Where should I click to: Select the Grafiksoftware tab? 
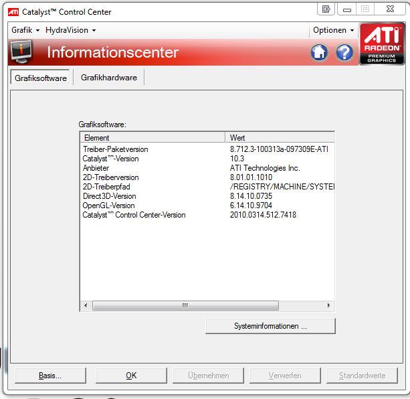[40, 78]
